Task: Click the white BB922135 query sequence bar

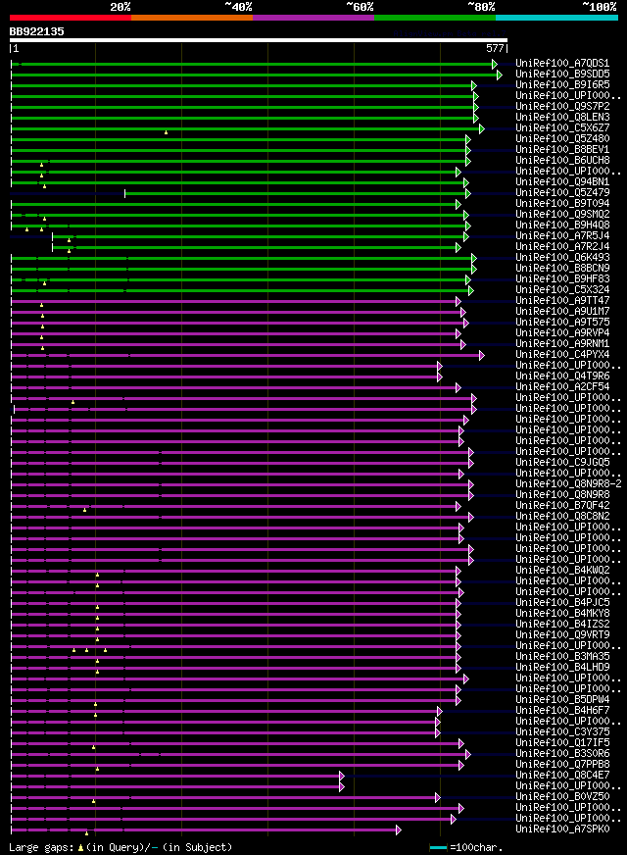Action: (259, 40)
